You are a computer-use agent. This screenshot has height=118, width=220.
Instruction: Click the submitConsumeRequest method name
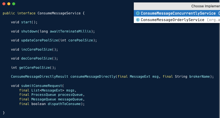click(42, 86)
